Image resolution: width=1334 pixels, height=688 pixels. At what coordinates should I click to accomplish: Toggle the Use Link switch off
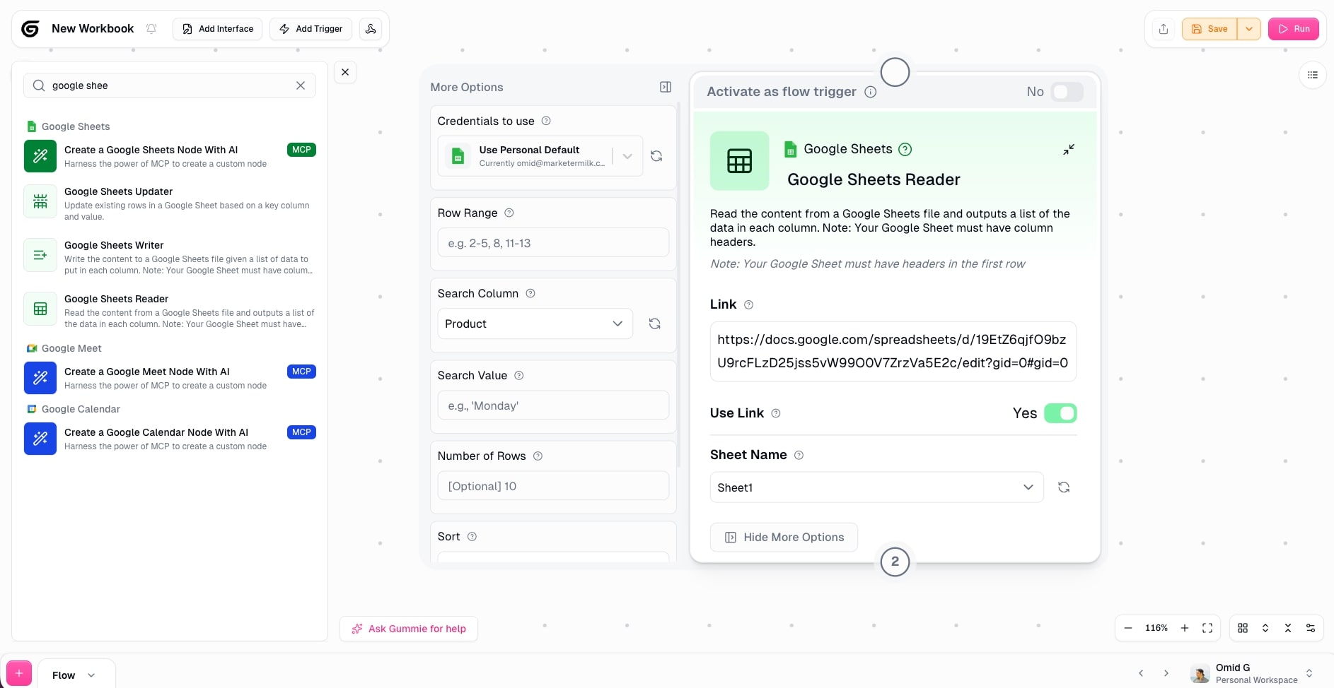pyautogui.click(x=1060, y=413)
